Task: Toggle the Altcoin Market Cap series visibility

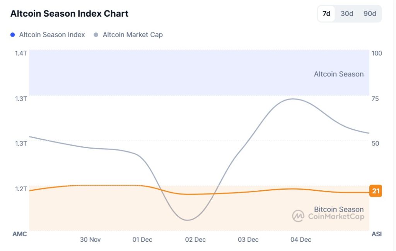Action: pos(133,35)
